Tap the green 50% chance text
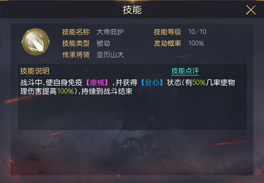 pos(199,82)
